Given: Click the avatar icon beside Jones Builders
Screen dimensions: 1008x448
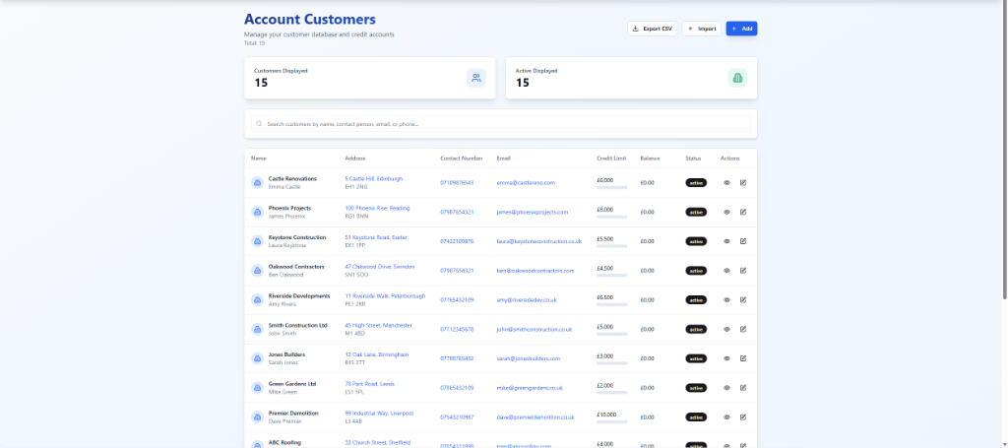Looking at the screenshot, I should tap(257, 358).
